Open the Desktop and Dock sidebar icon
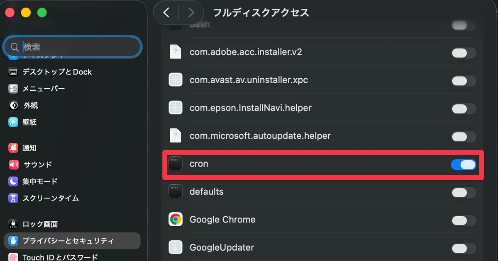 coord(14,72)
